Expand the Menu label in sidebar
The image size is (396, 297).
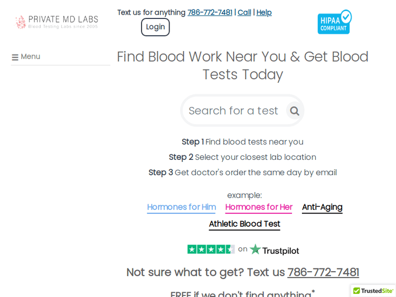[x=31, y=56]
